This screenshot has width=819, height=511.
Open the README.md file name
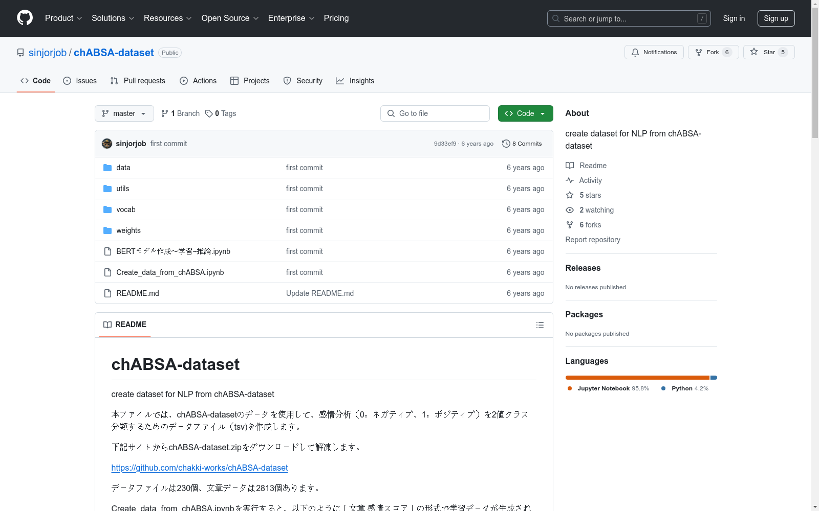click(138, 293)
